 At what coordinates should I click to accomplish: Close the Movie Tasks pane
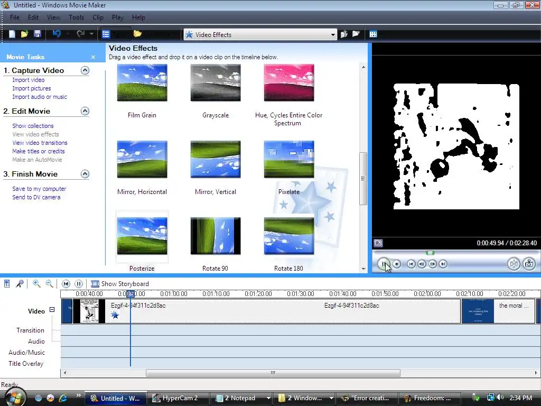[93, 57]
